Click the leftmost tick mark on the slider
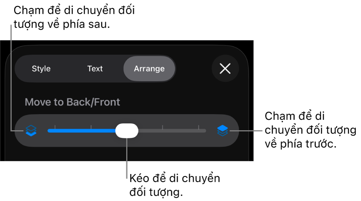Image resolution: width=361 pixels, height=201 pixels. (55, 127)
